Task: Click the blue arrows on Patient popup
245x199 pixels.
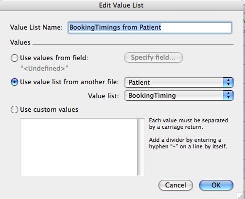Action: (x=228, y=82)
